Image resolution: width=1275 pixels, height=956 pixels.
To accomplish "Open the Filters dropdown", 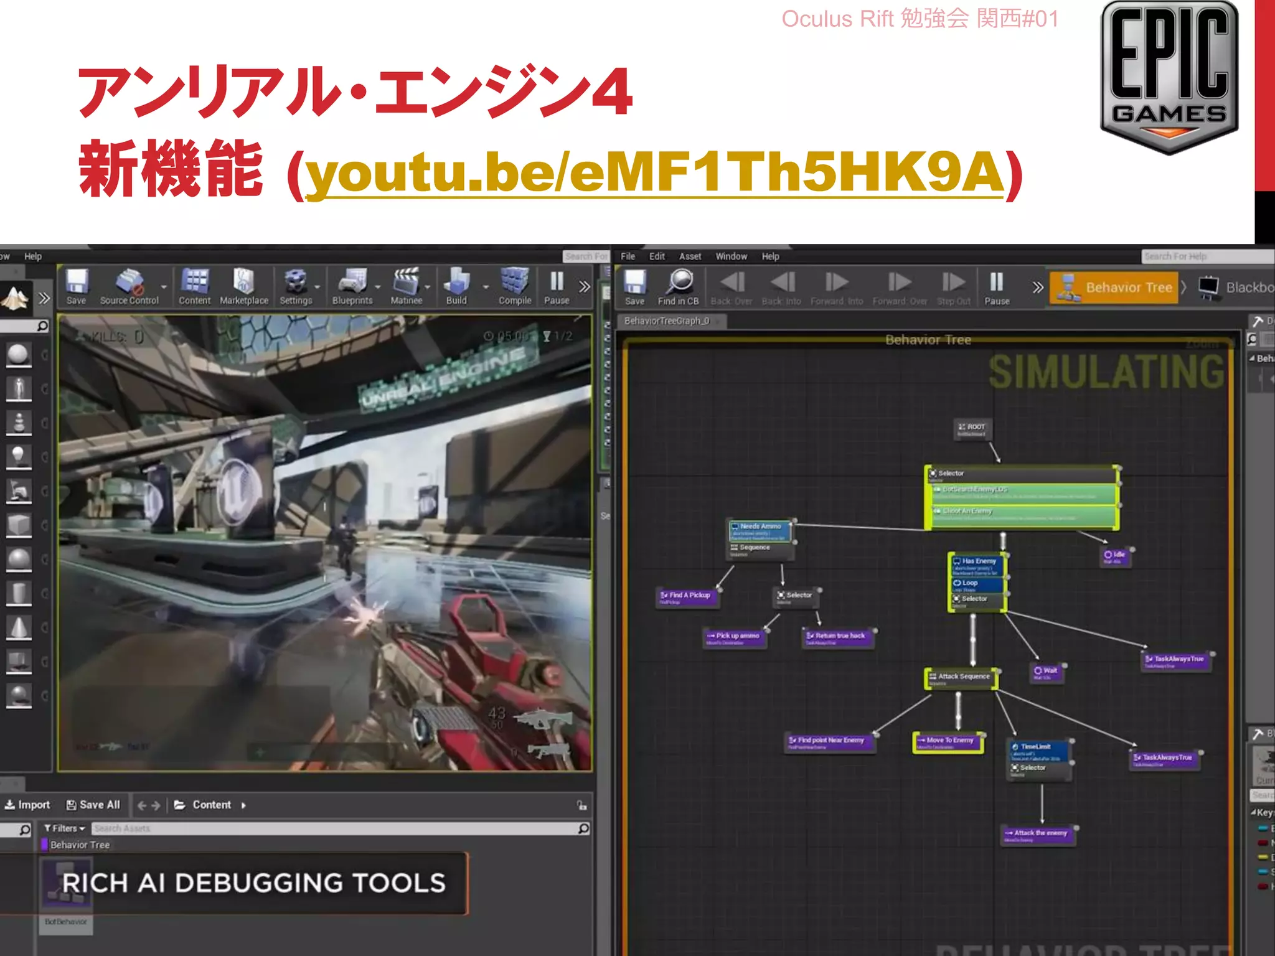I will pyautogui.click(x=64, y=828).
